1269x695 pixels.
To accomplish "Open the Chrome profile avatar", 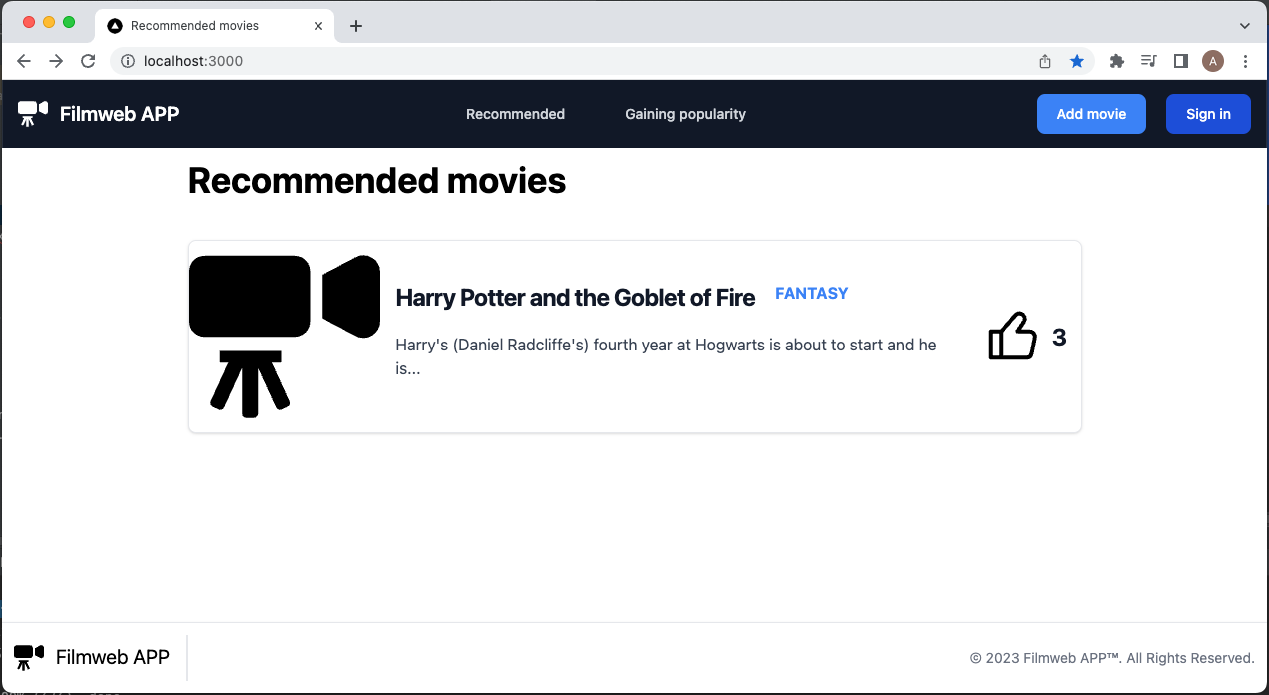I will (1213, 61).
